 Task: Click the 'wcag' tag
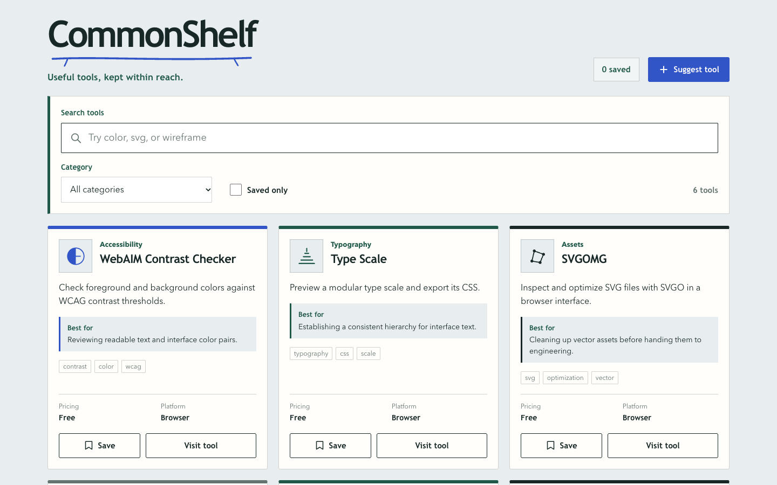pyautogui.click(x=133, y=366)
